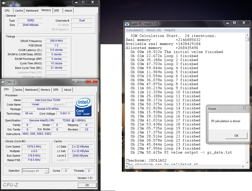Click OK button in CPU-Z CPU window
This screenshot has height=191, width=252.
coord(87,185)
